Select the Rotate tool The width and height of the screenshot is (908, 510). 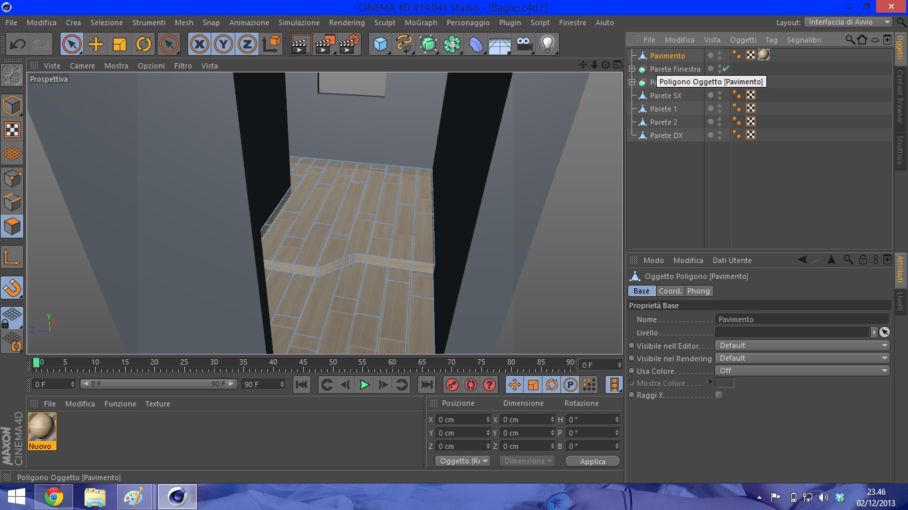coord(144,44)
